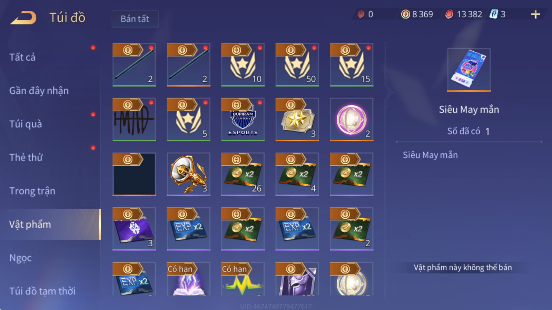
Task: Tap the gold coin balance 8 369
Action: point(417,14)
